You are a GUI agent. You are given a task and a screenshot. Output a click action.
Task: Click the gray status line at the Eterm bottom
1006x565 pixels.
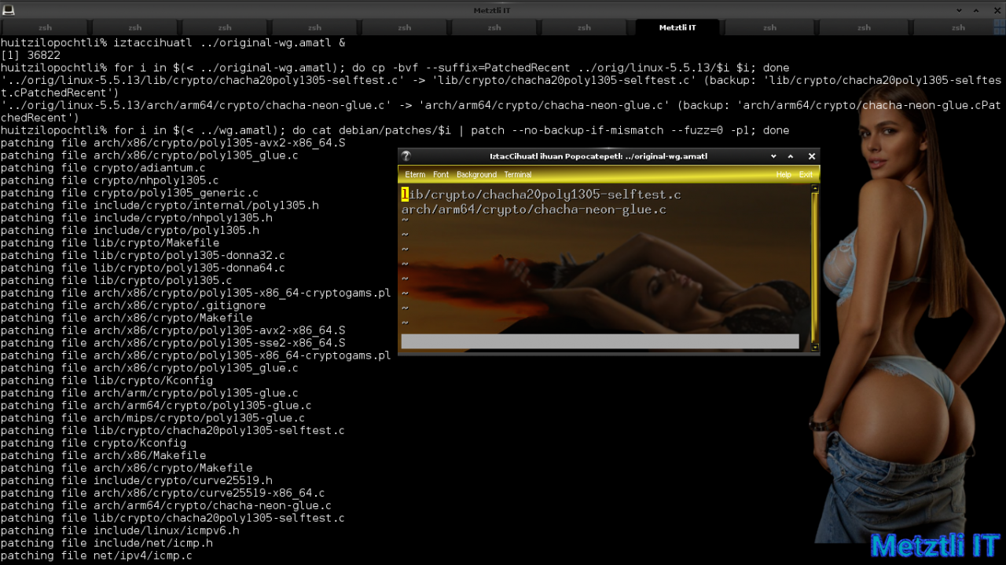(600, 341)
